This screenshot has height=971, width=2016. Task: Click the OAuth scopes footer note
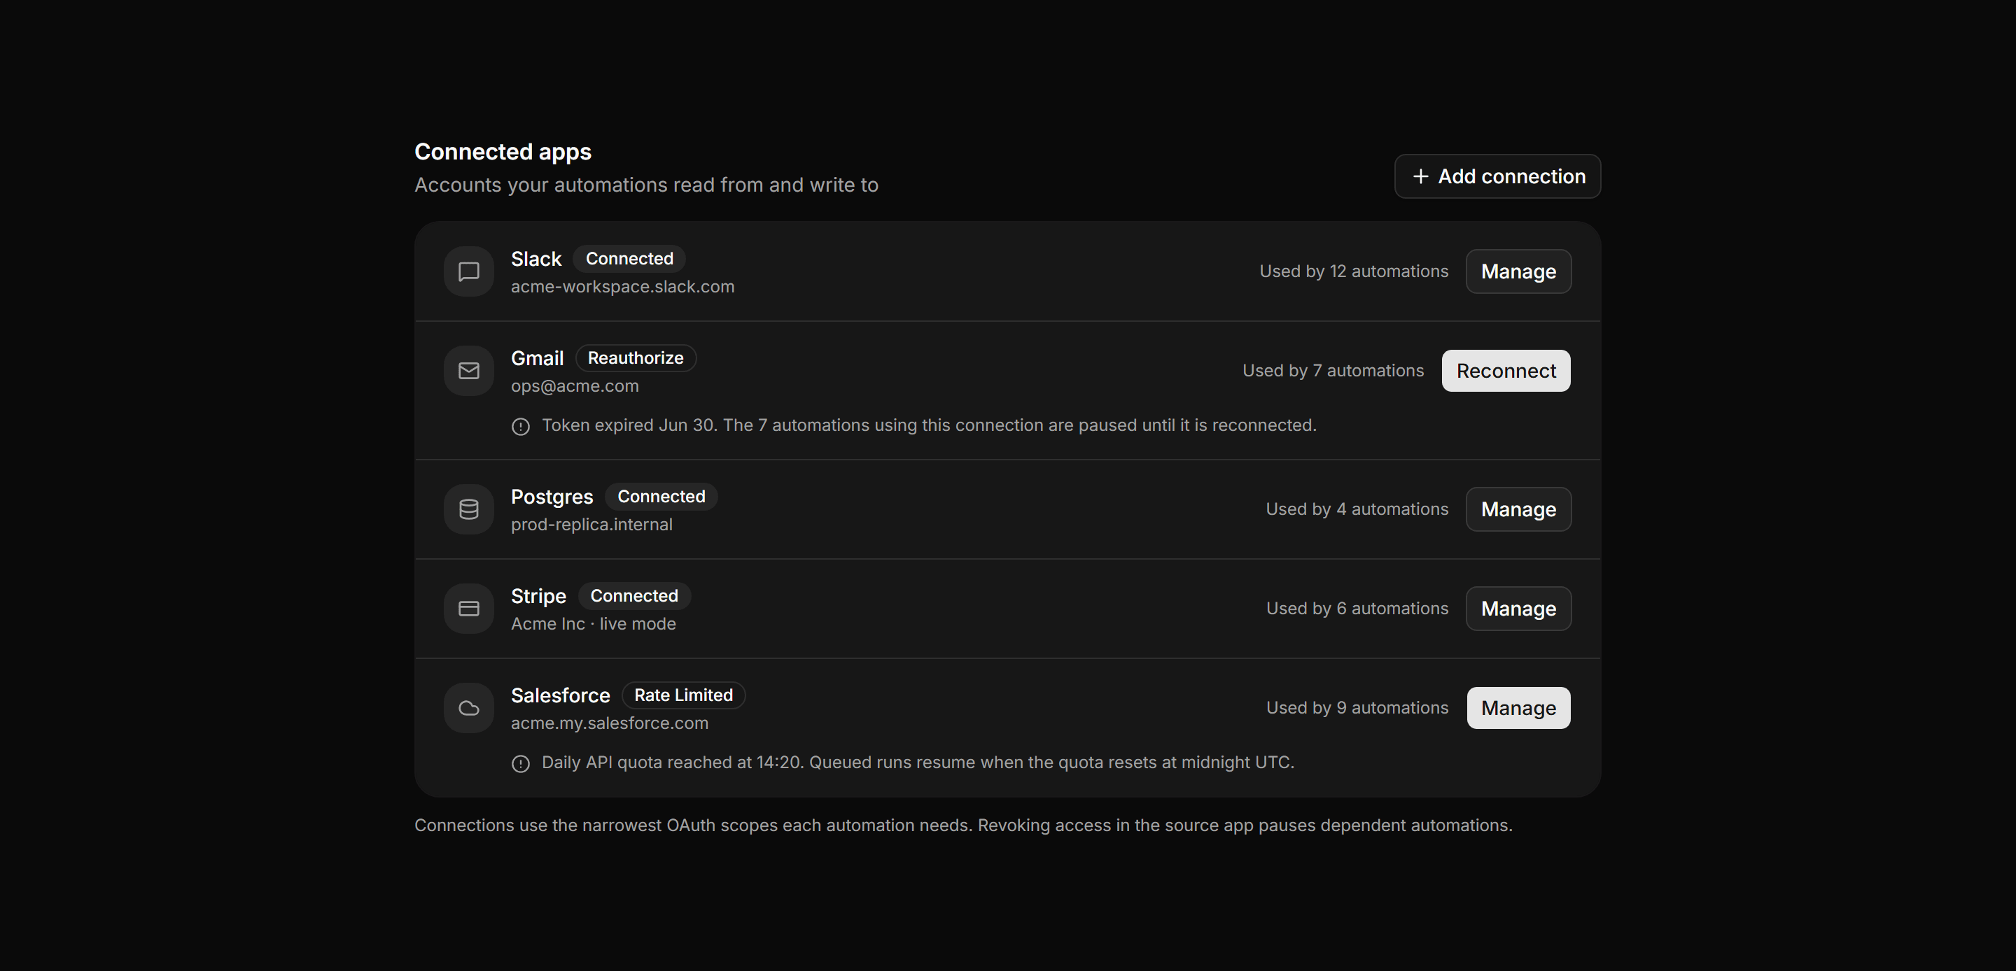click(x=963, y=825)
